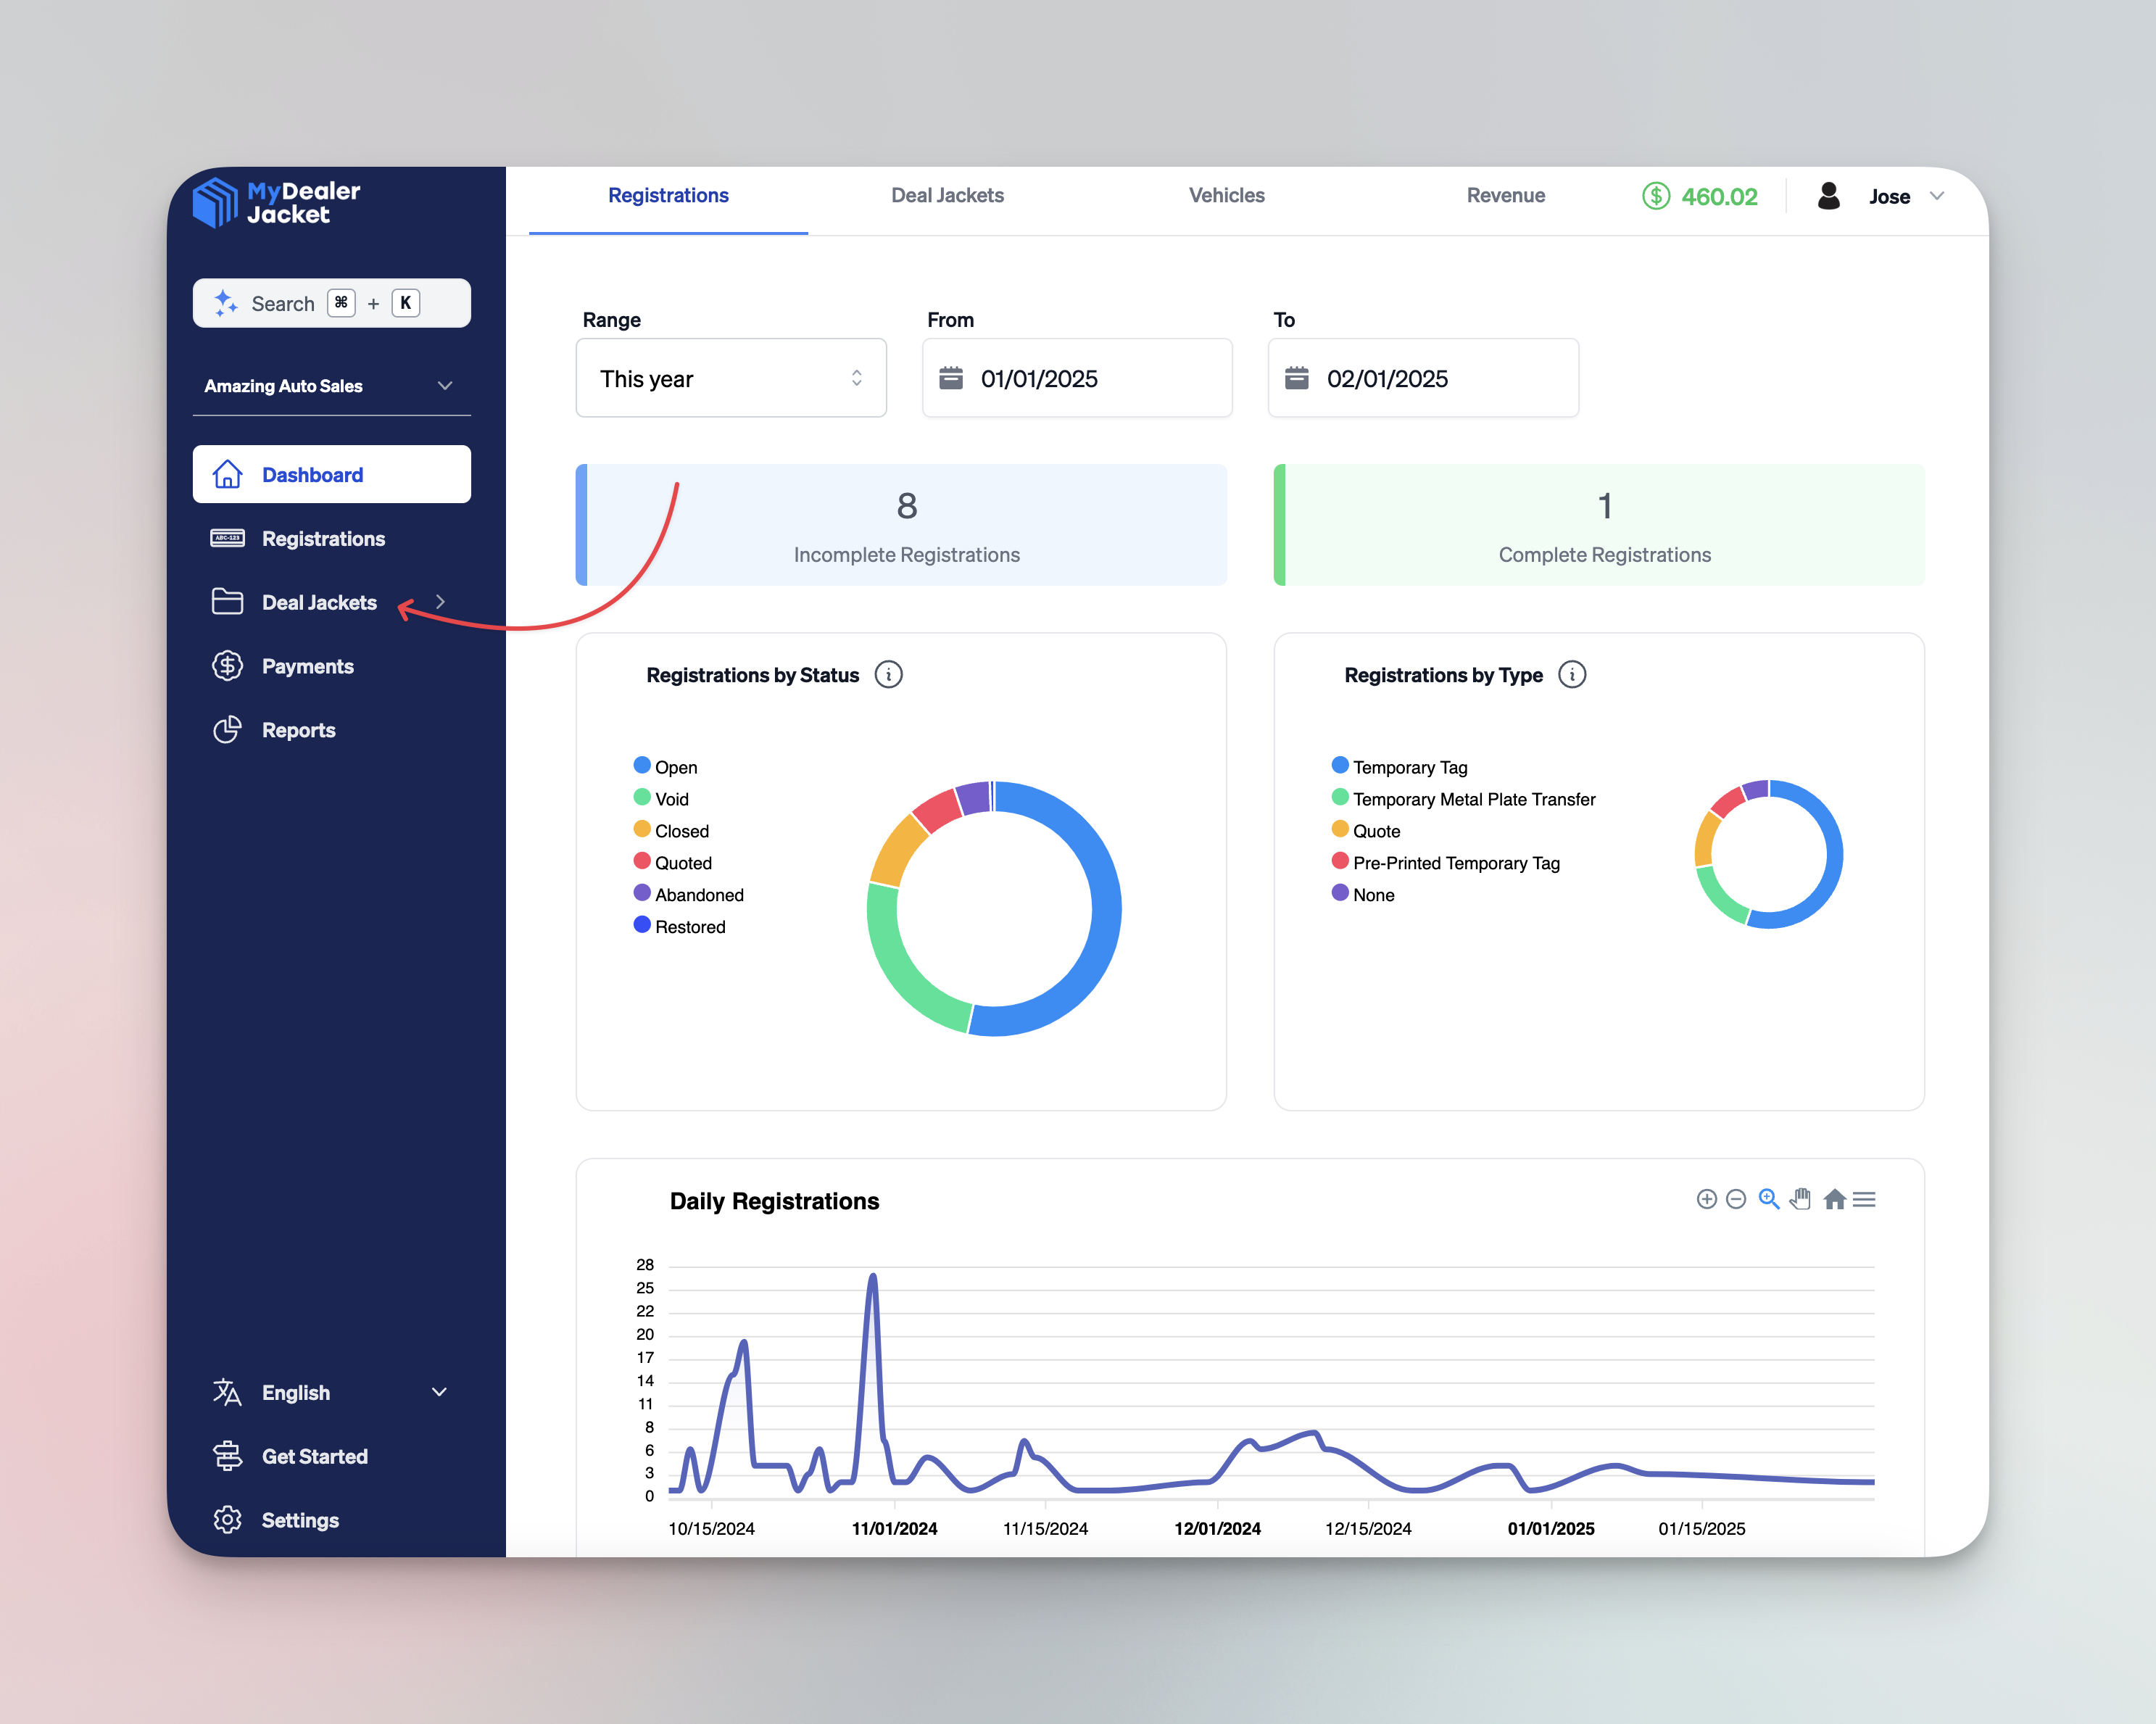Click the chart zoom-in plus icon
This screenshot has width=2156, height=1724.
click(1706, 1199)
